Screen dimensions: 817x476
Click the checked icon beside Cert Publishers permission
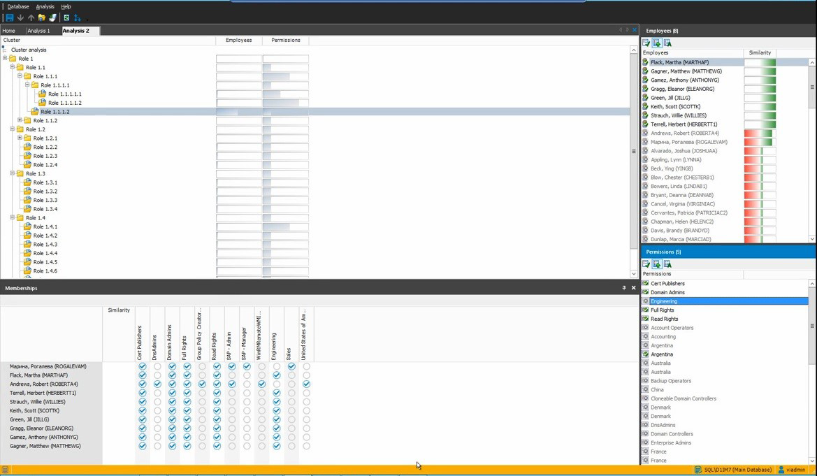(646, 283)
